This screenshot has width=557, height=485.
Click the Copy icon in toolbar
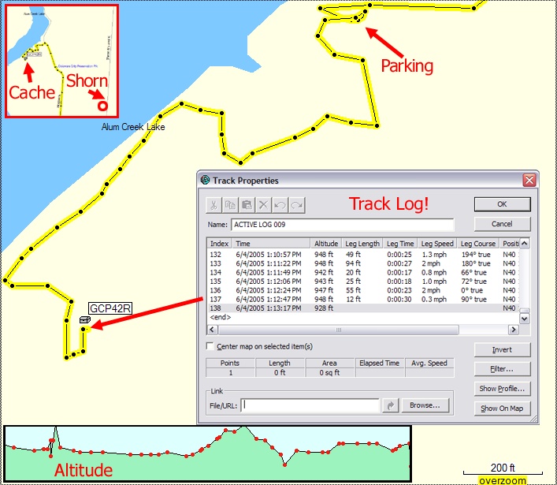[231, 205]
